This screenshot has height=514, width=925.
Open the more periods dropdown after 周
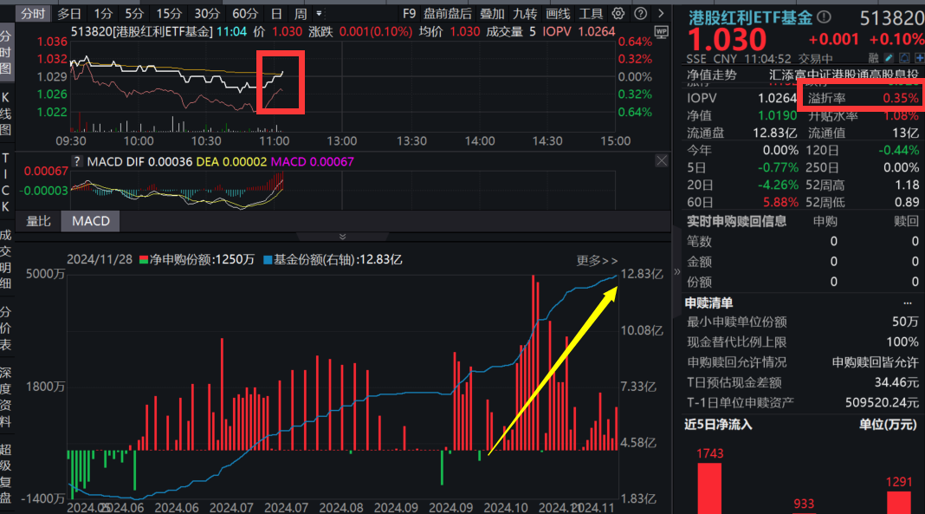click(x=319, y=13)
